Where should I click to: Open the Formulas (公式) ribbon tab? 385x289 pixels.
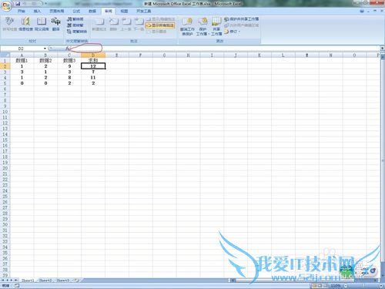point(76,11)
